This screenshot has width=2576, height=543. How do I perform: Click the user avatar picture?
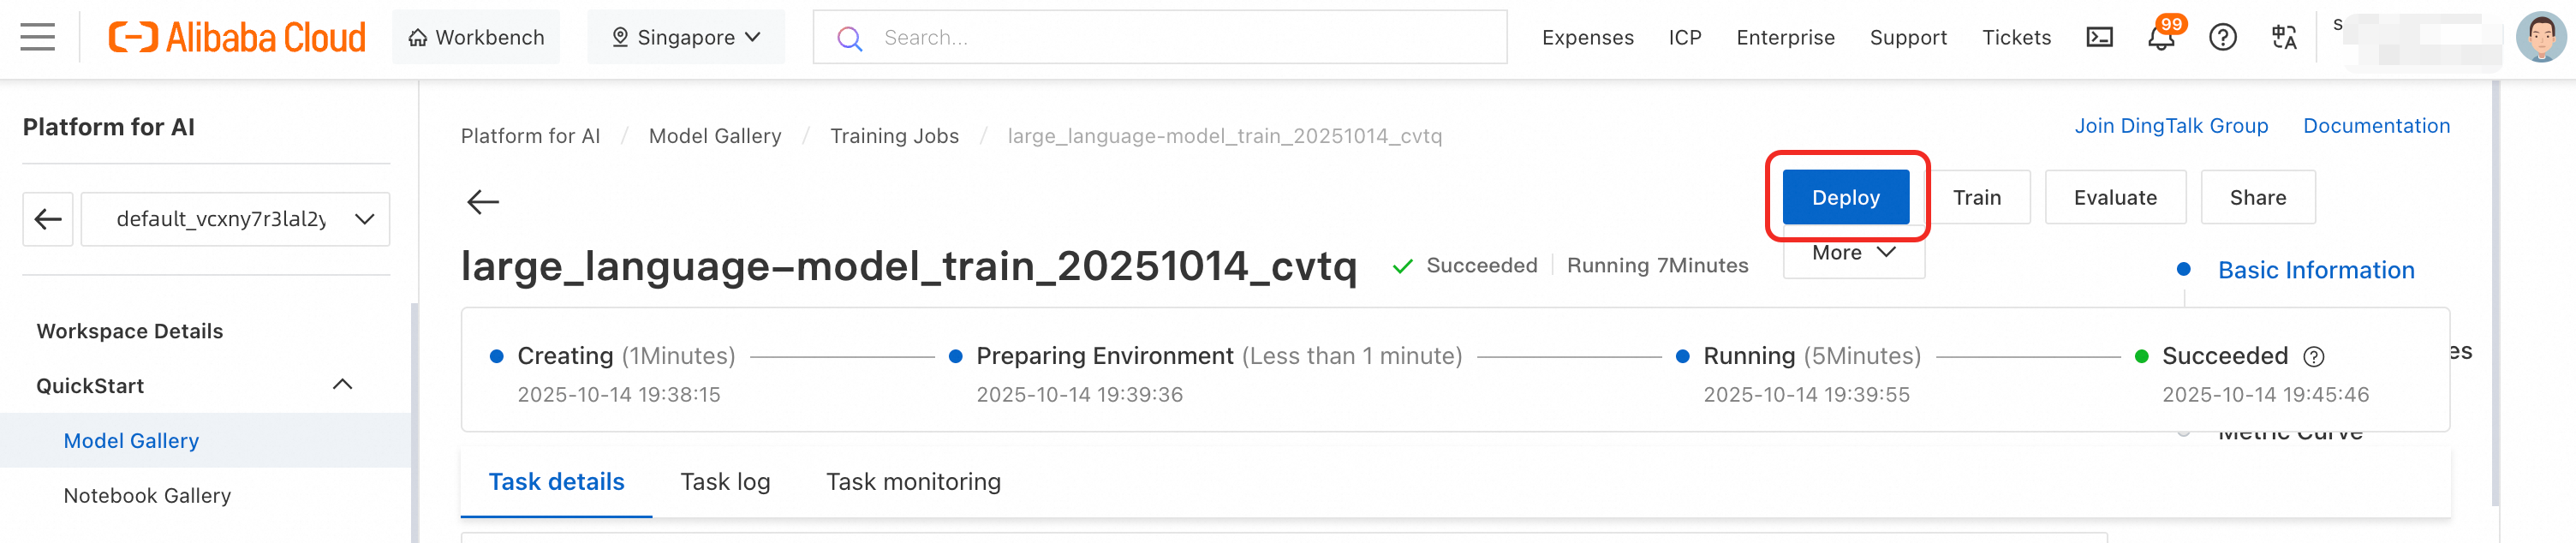(2539, 38)
